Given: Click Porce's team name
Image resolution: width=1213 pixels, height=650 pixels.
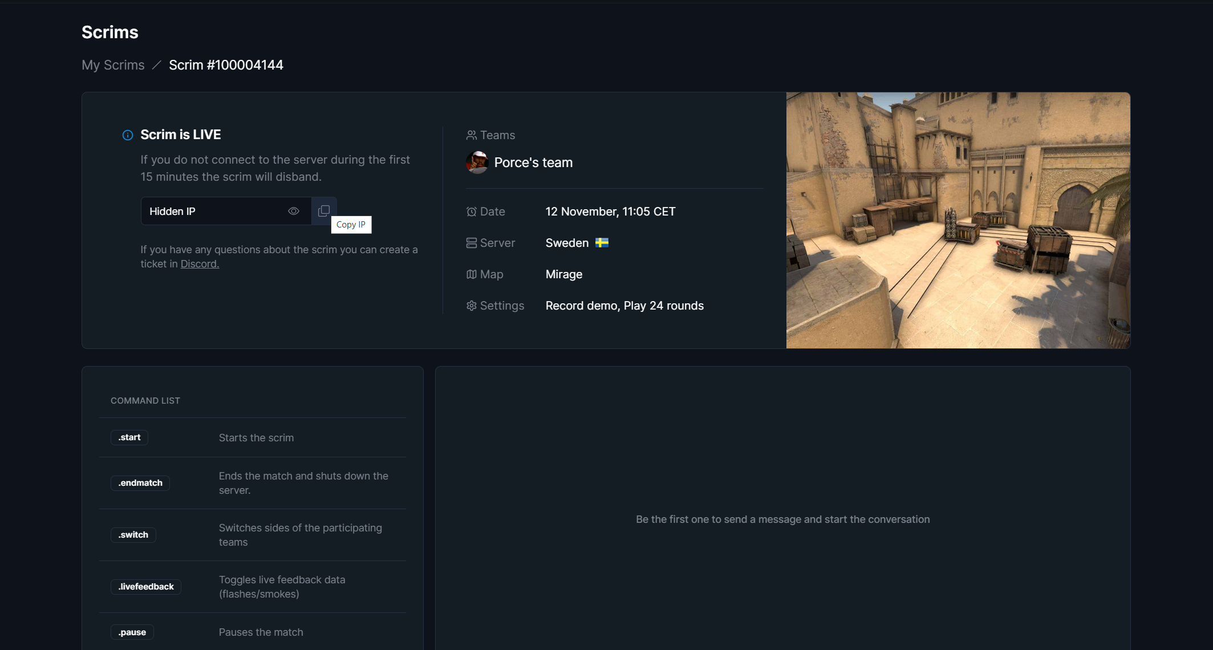Looking at the screenshot, I should pyautogui.click(x=533, y=162).
